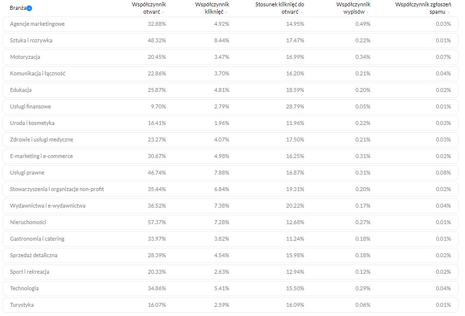Click sort arrow next to Współczynnik kliknięć
The image size is (465, 316).
pyautogui.click(x=226, y=12)
